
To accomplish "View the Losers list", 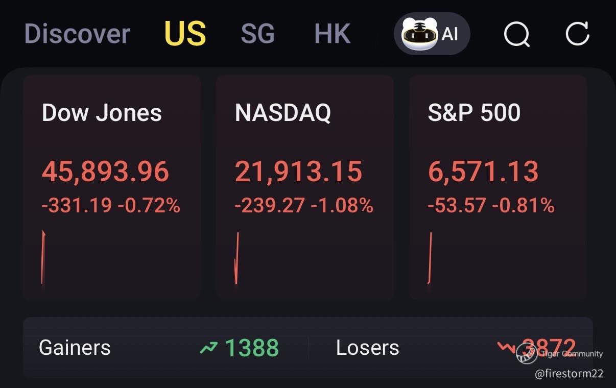I will tap(367, 348).
